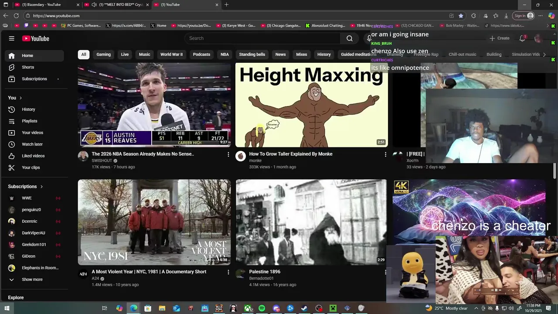
Task: Open Steam from the taskbar
Action: click(x=304, y=308)
